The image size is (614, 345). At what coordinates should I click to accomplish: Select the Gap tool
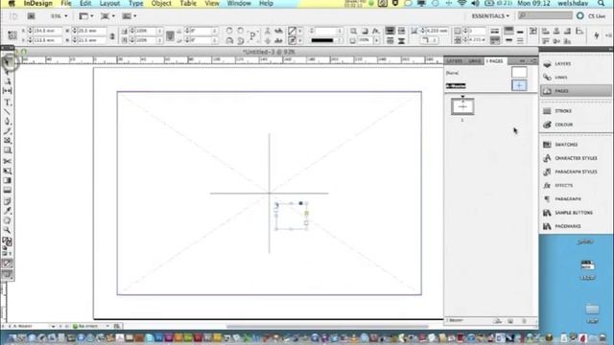click(x=7, y=91)
